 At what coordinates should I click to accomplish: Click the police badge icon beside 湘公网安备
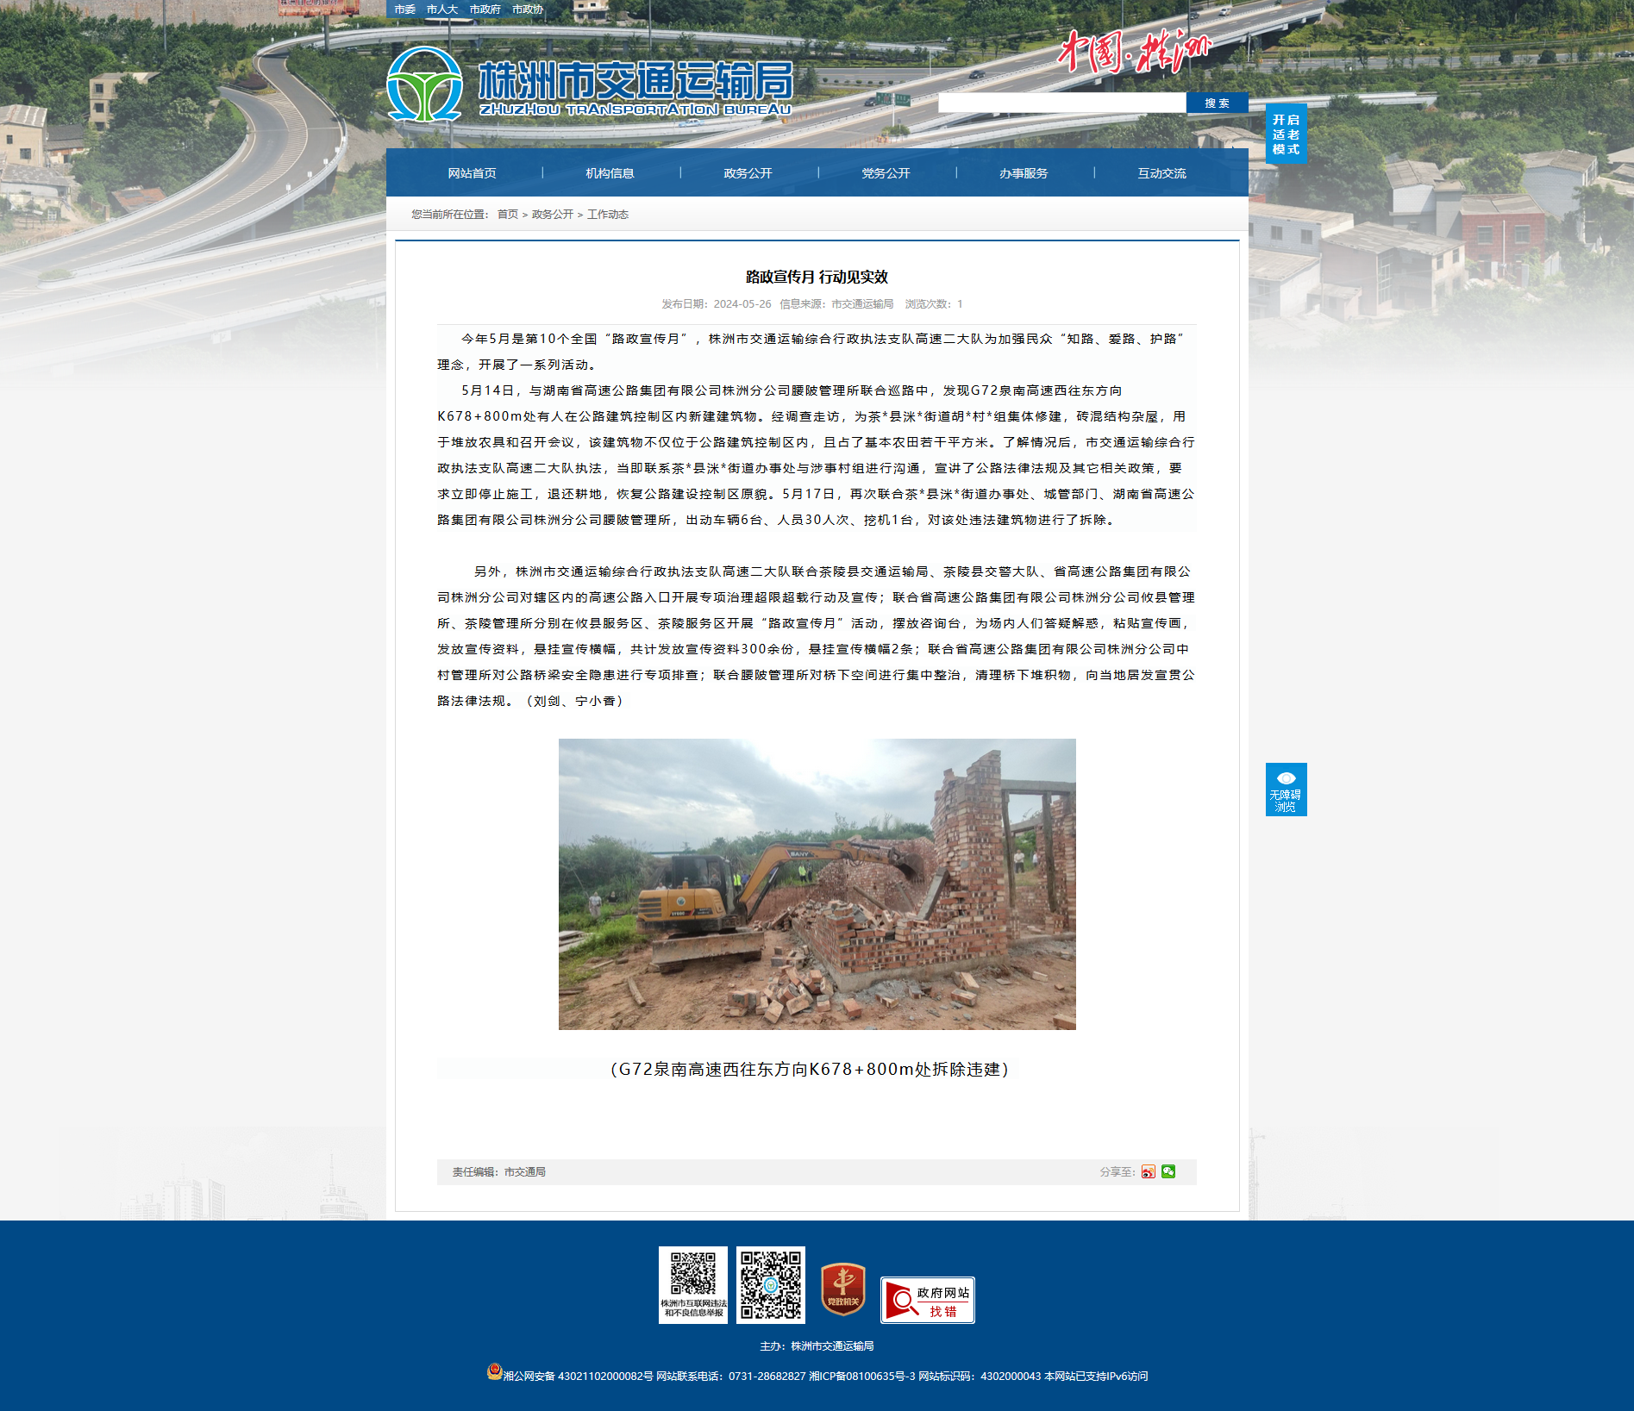[494, 1371]
